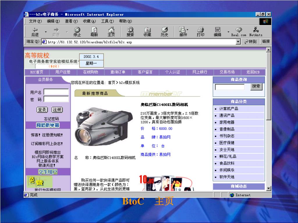The height and width of the screenshot is (223, 298).
Task: Click the page scrollbar down arrow
Action: (268, 188)
